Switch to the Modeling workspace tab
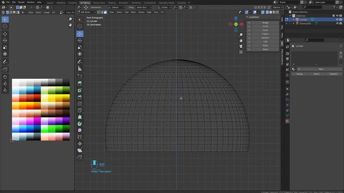 click(x=61, y=3)
